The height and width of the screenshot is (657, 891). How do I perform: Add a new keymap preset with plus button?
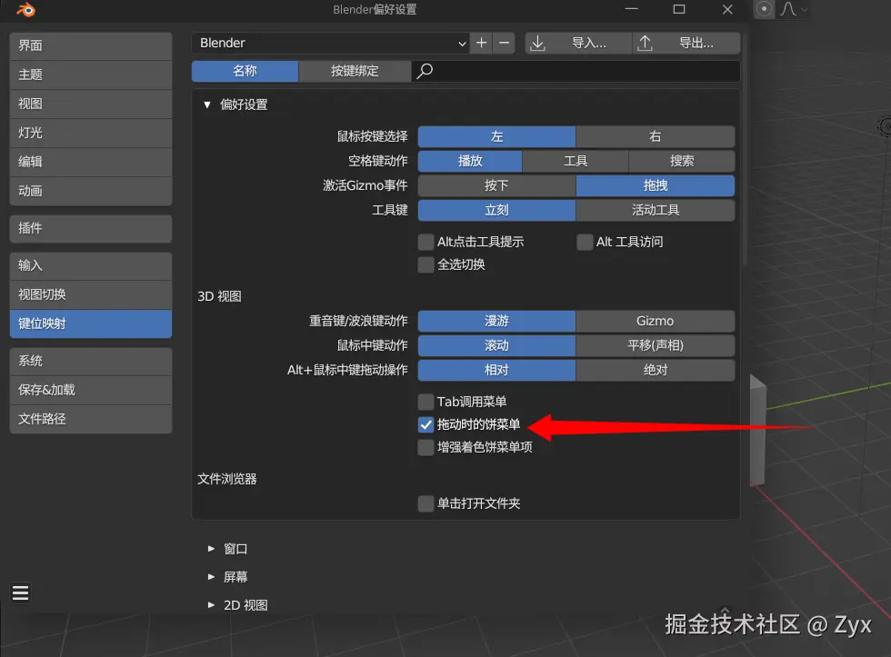[481, 43]
